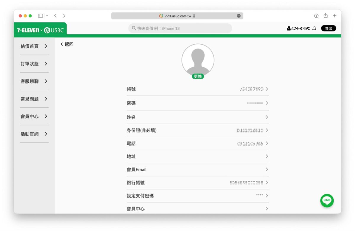
Task: Open a new tab with plus icon
Action: 335,16
